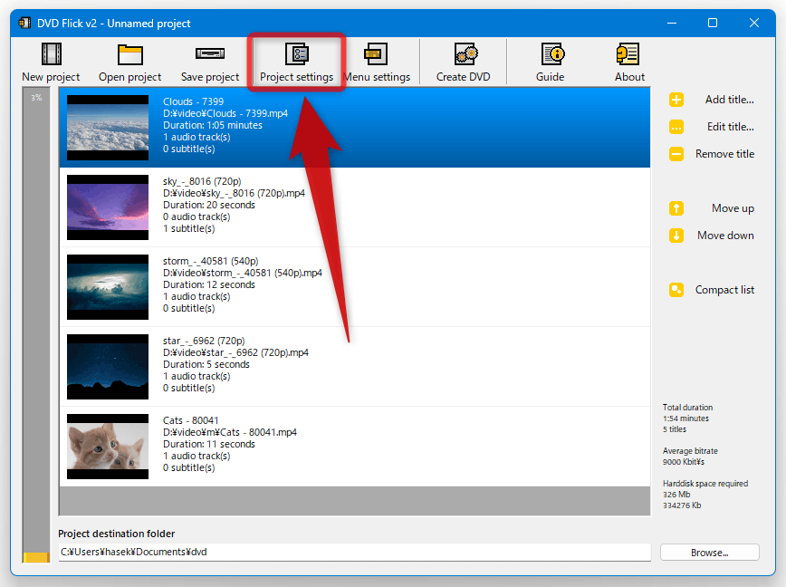The width and height of the screenshot is (786, 587).
Task: Click the yellow Compact list icon
Action: point(676,290)
